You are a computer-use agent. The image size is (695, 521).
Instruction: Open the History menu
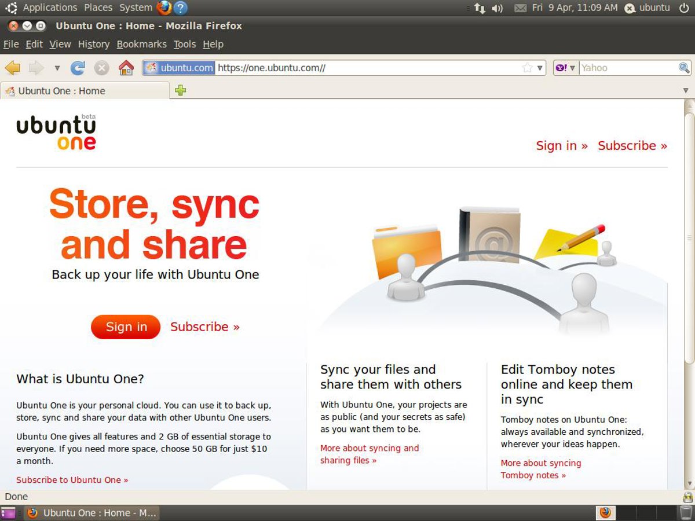pyautogui.click(x=93, y=44)
